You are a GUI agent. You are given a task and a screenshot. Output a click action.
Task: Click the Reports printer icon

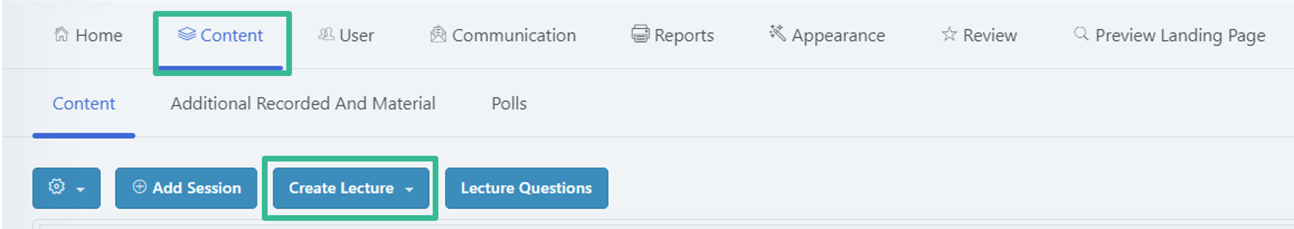click(x=640, y=34)
